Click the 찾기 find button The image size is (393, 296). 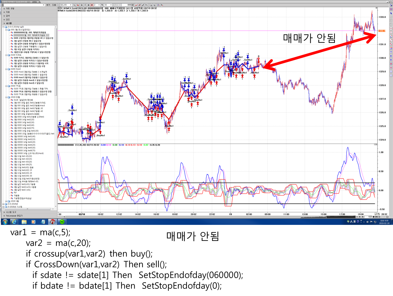48,5
